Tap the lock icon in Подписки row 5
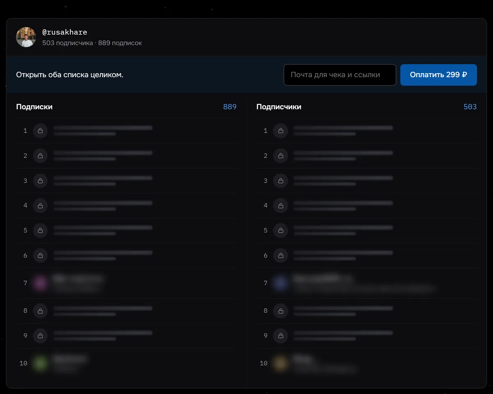The image size is (493, 394). (40, 230)
